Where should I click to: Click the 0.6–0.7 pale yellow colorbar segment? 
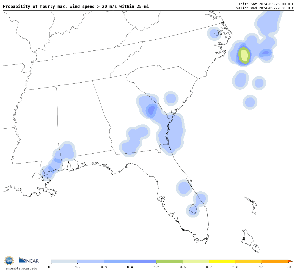click(196, 261)
